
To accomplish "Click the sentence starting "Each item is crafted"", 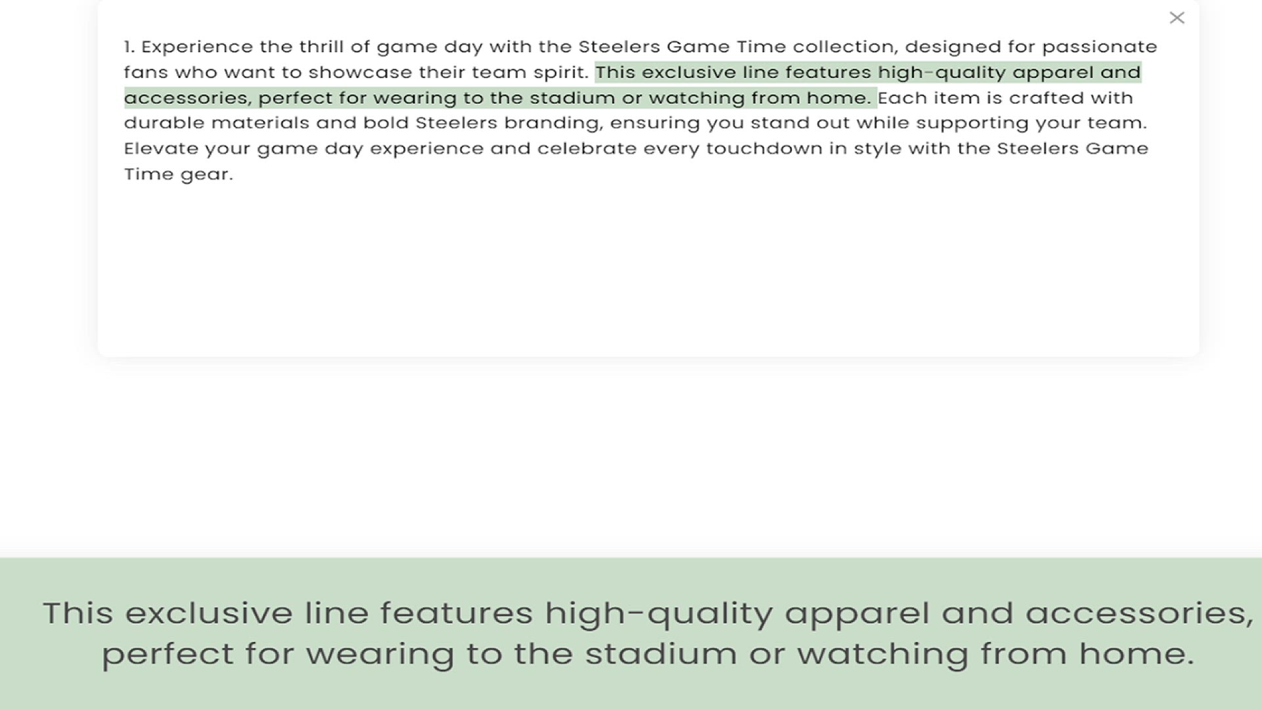I will [x=1006, y=98].
